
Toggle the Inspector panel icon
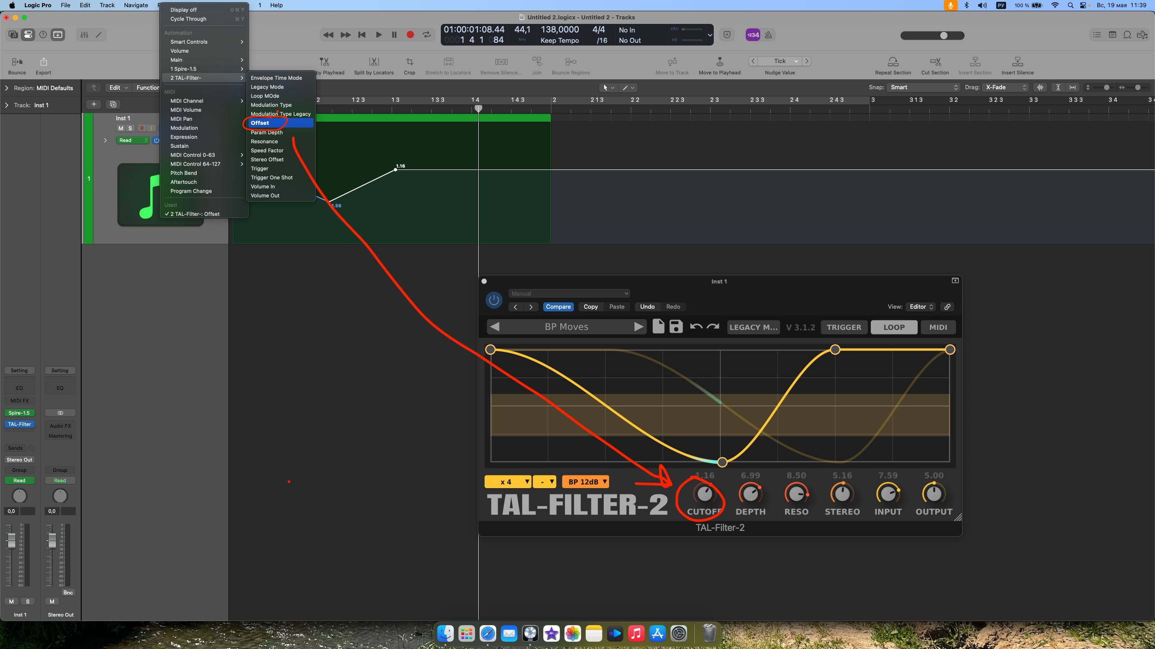tap(28, 35)
